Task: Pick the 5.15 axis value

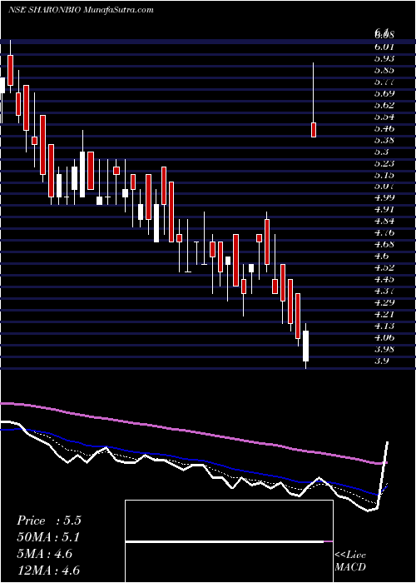Action: tap(384, 175)
